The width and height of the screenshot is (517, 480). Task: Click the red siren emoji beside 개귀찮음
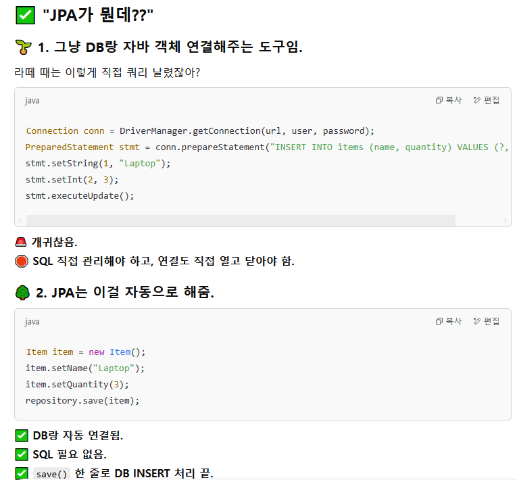[x=21, y=242]
